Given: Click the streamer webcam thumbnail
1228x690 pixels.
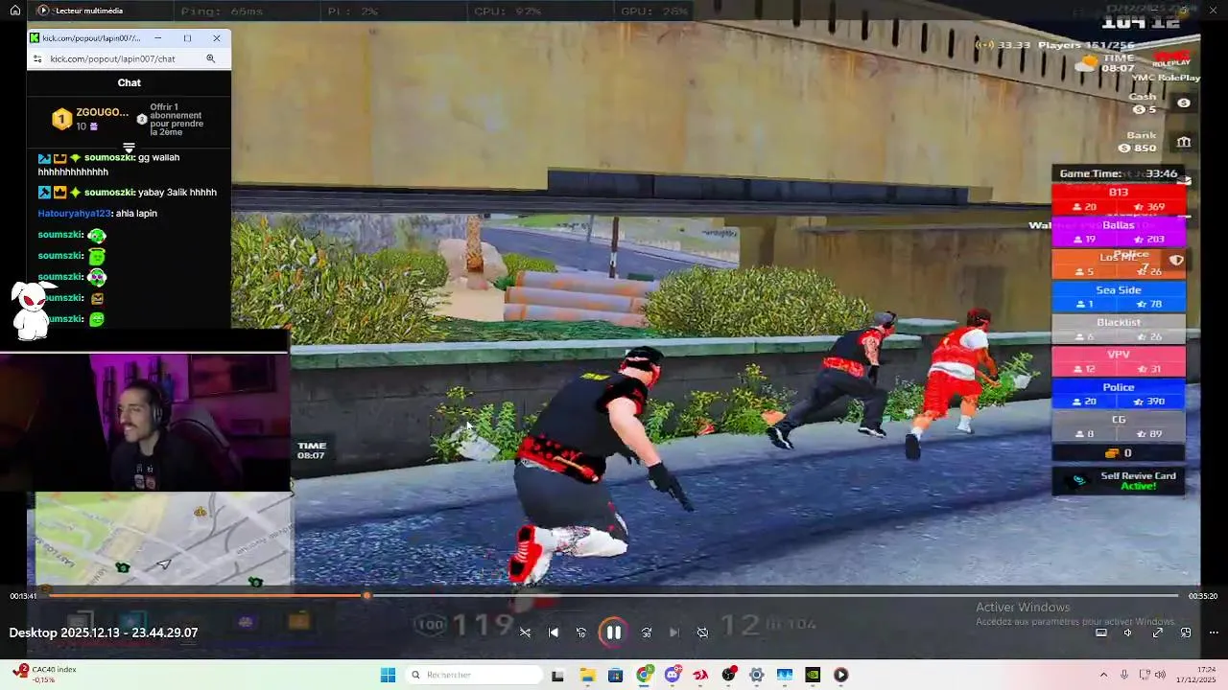Looking at the screenshot, I should pyautogui.click(x=144, y=421).
